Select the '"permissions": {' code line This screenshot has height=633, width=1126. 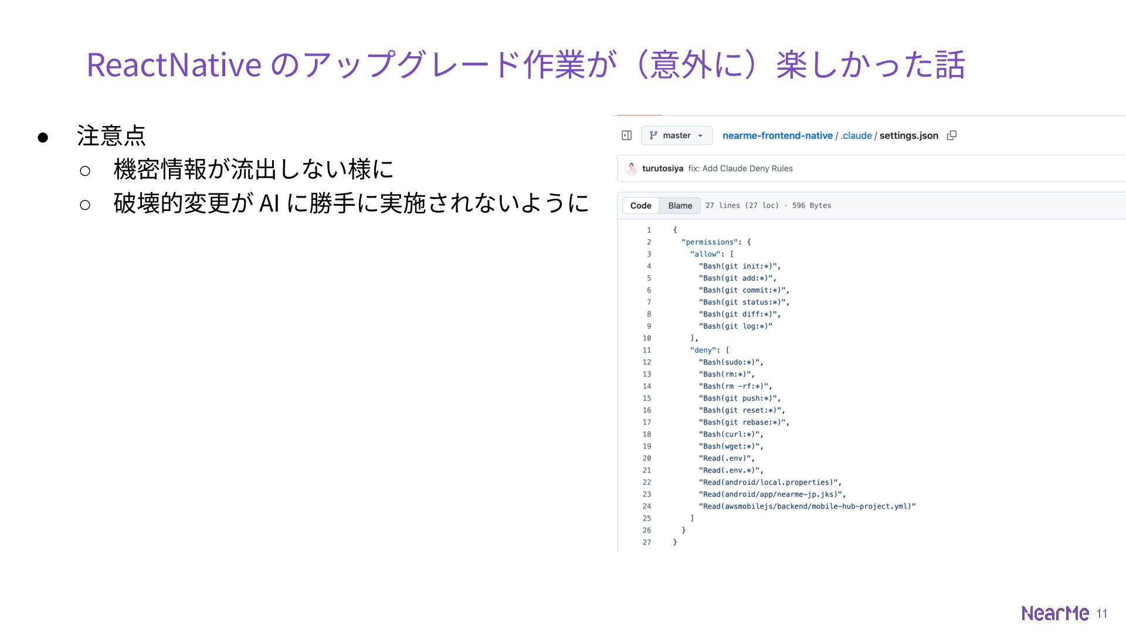click(x=716, y=242)
